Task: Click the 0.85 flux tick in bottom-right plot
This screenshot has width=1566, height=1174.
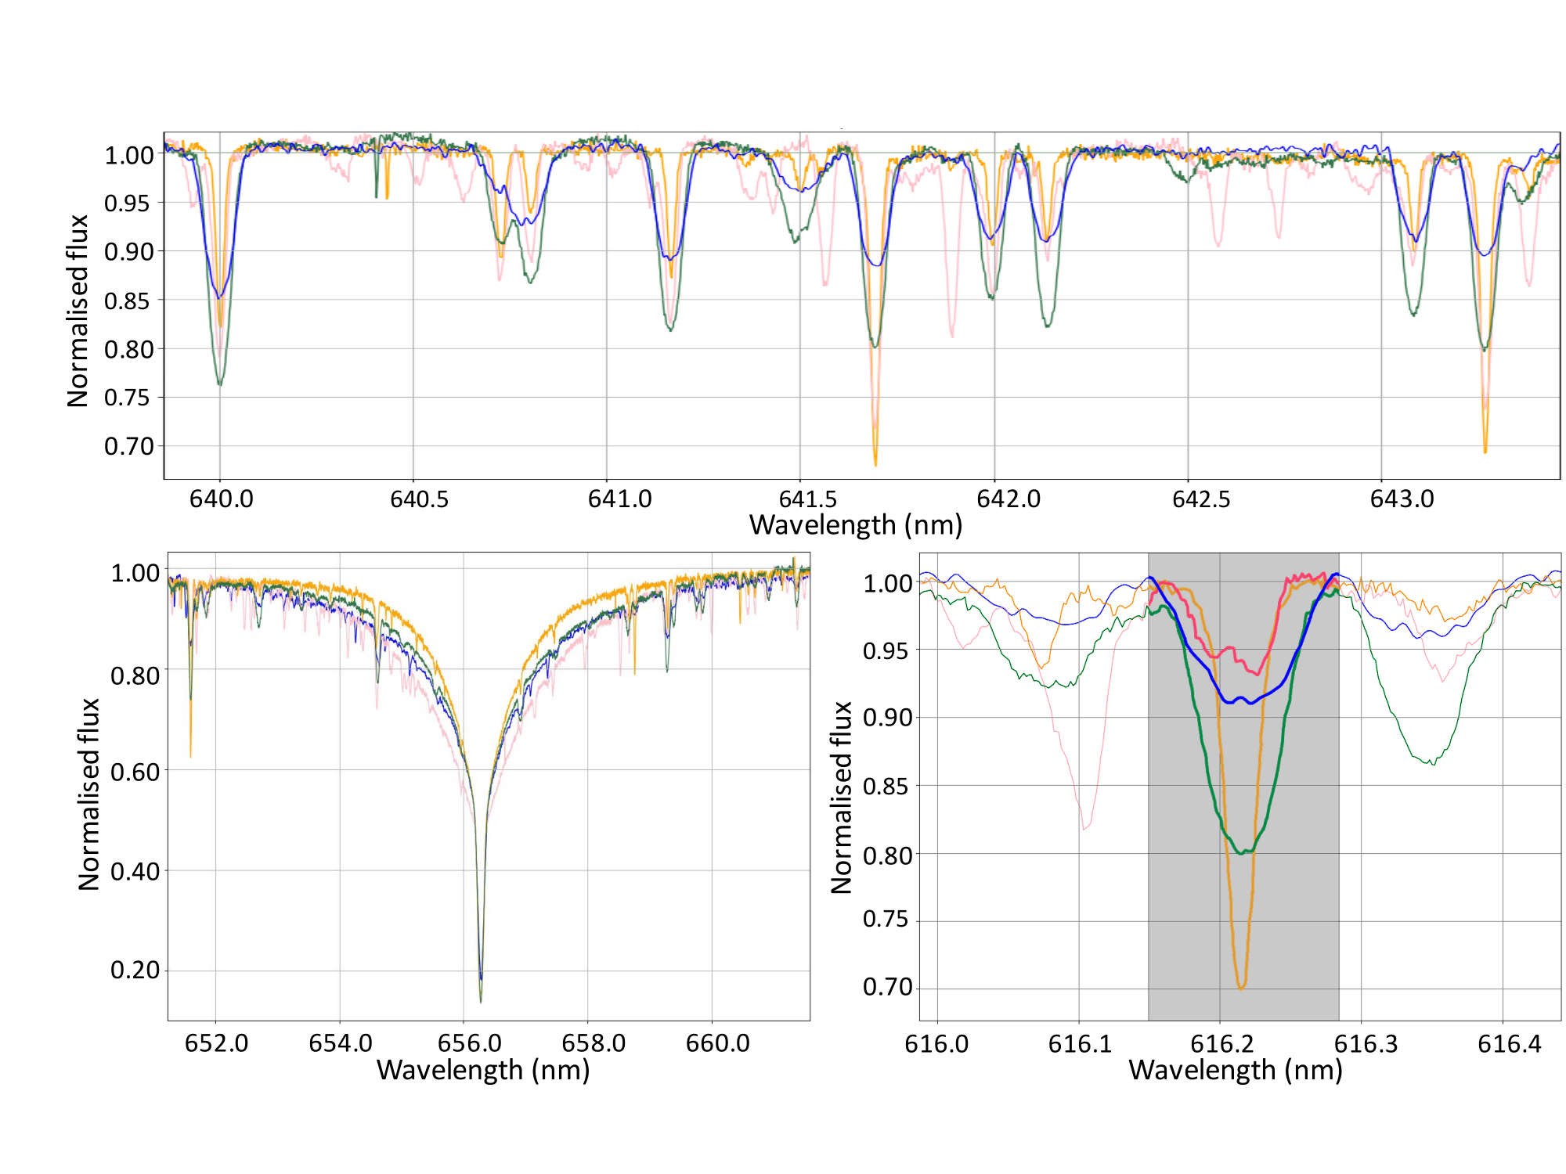Action: click(x=887, y=786)
